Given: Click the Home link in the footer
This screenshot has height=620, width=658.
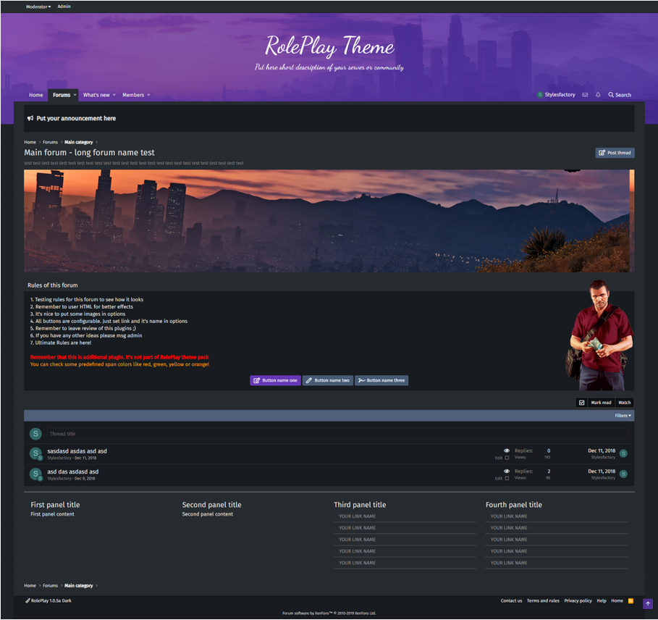Looking at the screenshot, I should (617, 600).
